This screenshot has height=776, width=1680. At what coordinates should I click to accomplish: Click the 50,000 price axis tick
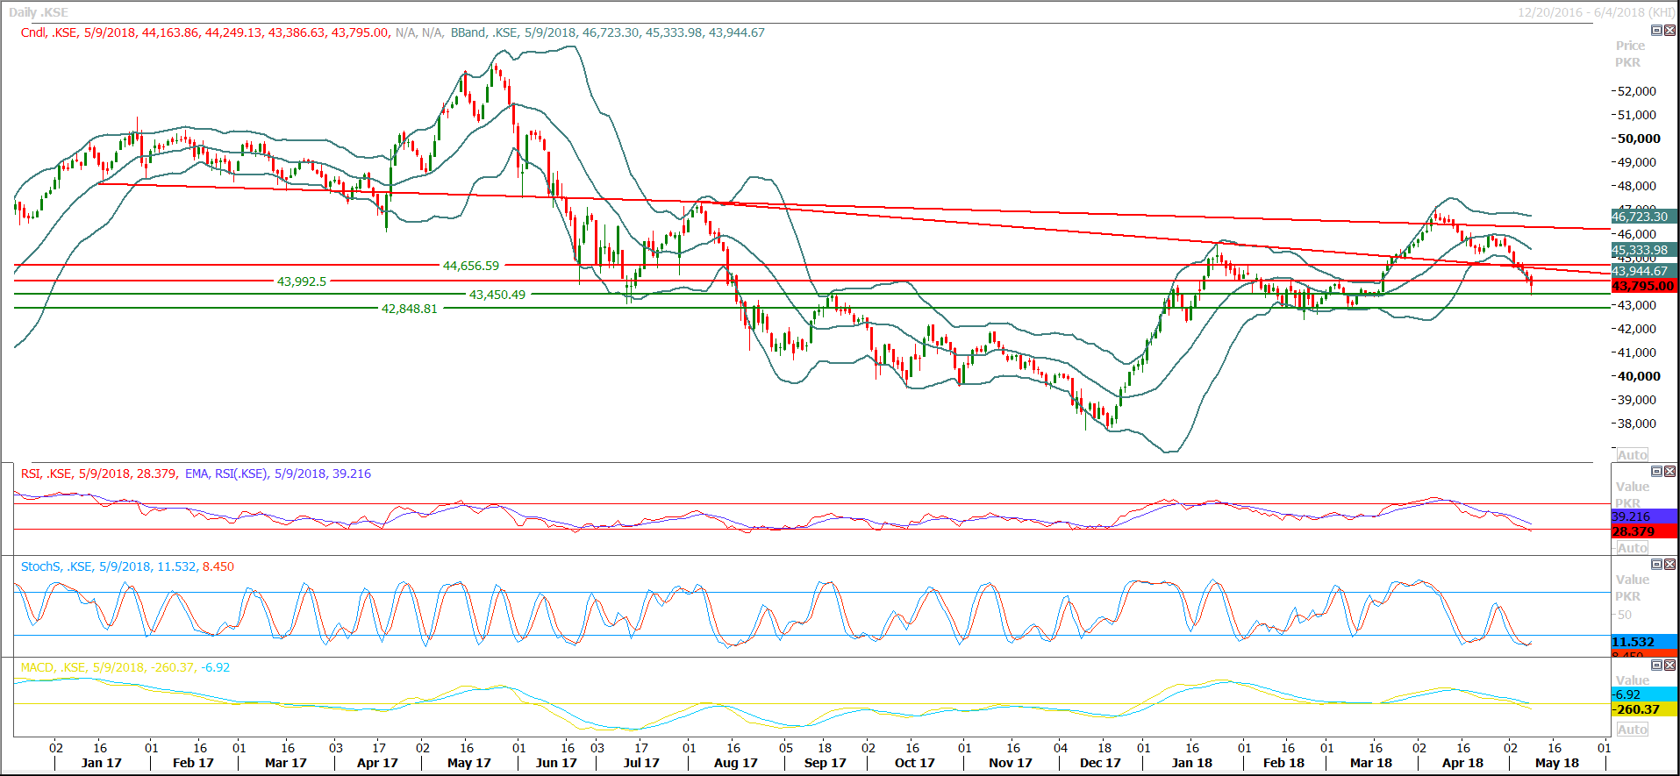[x=1639, y=139]
